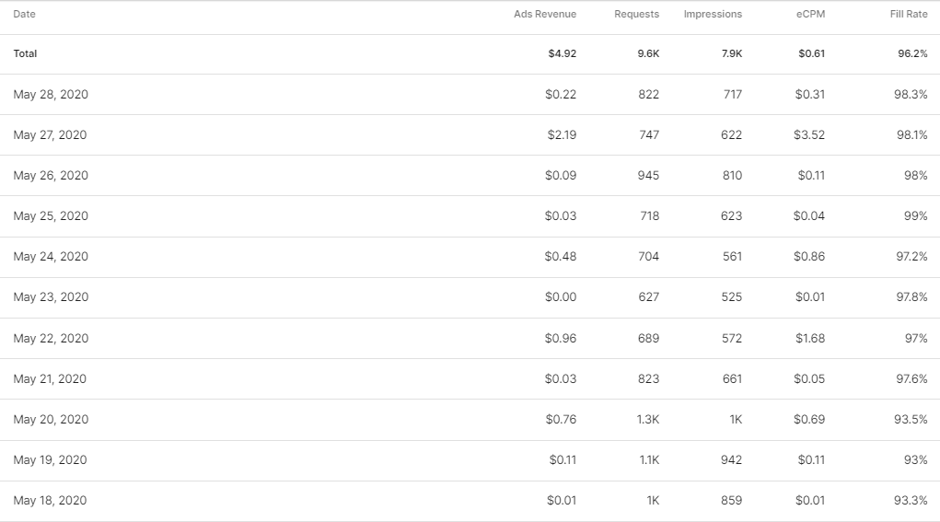The height and width of the screenshot is (522, 940).
Task: Sort by Impressions column header
Action: [713, 15]
